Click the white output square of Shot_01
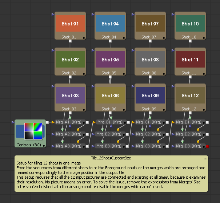 tap(70, 41)
